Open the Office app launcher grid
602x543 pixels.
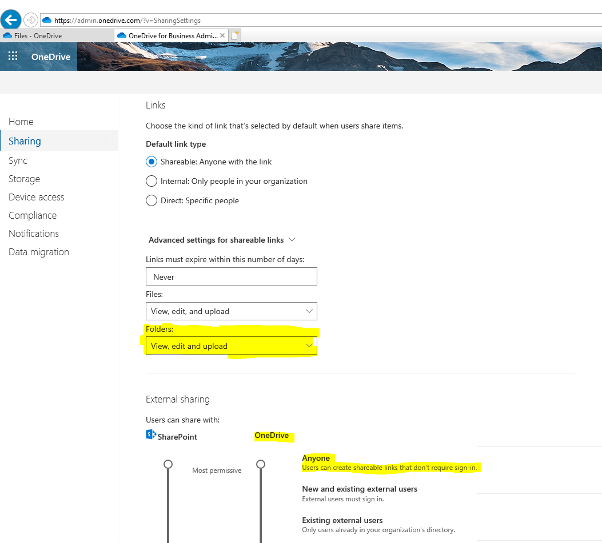pos(13,57)
